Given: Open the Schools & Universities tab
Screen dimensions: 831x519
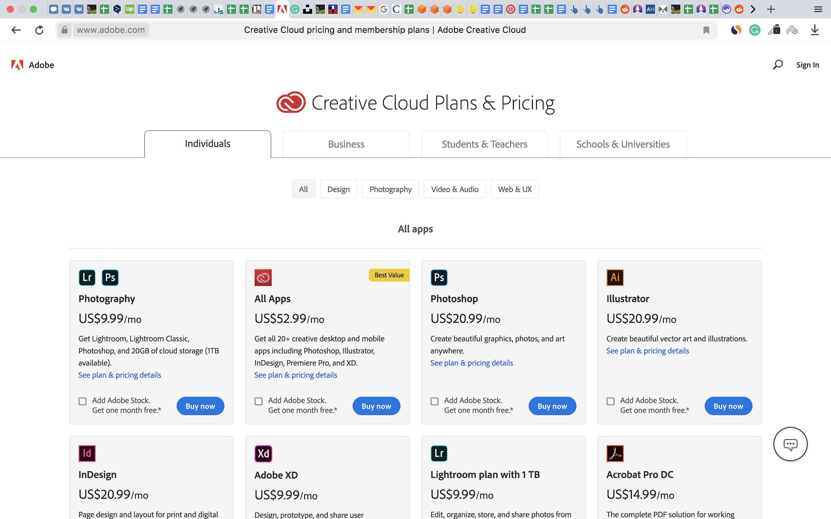Looking at the screenshot, I should 623,144.
